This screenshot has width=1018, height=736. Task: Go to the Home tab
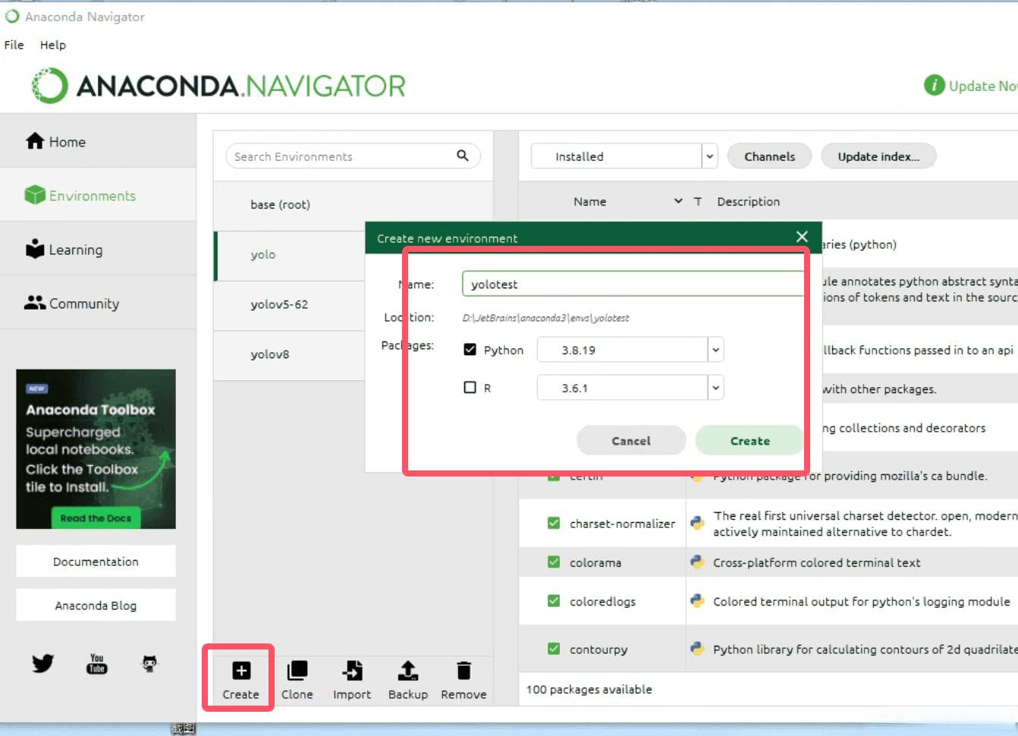click(98, 142)
